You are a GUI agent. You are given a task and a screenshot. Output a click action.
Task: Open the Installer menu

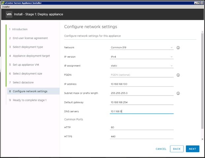point(6,7)
